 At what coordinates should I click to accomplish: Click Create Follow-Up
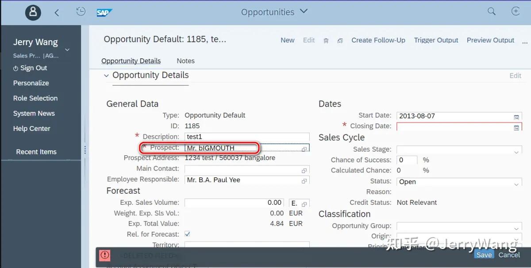378,40
